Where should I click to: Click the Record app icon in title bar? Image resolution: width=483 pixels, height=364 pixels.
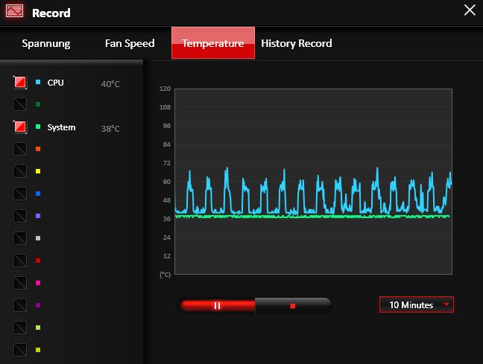pos(14,11)
